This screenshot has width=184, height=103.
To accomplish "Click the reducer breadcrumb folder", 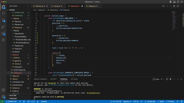I will (x=41, y=10).
